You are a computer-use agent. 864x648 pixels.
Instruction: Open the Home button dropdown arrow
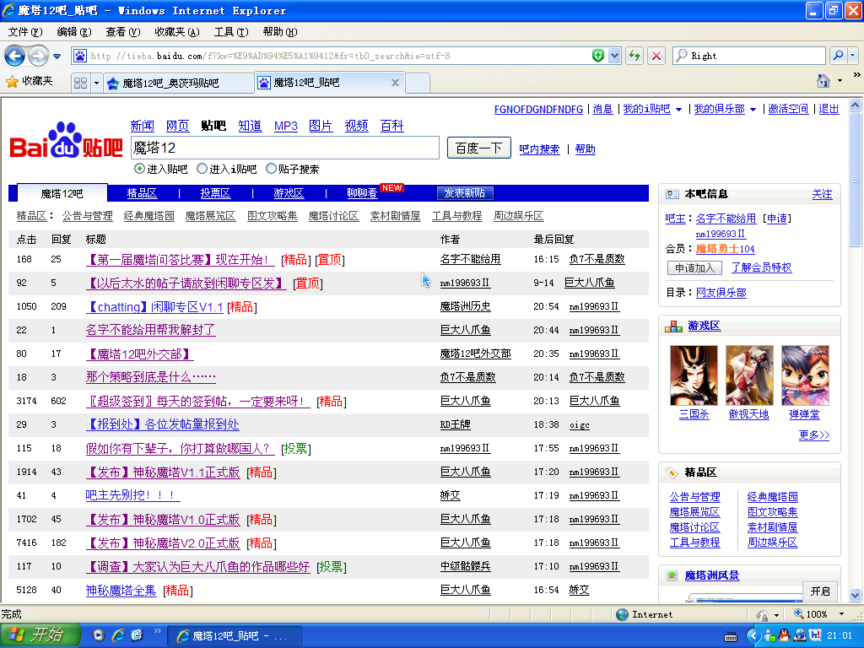pyautogui.click(x=840, y=81)
